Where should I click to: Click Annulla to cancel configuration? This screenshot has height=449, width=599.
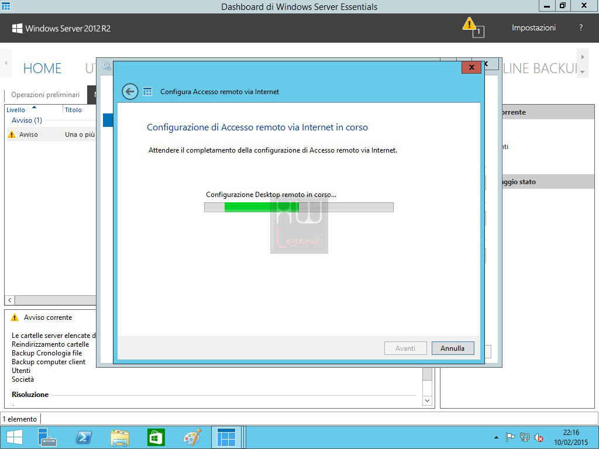[453, 348]
